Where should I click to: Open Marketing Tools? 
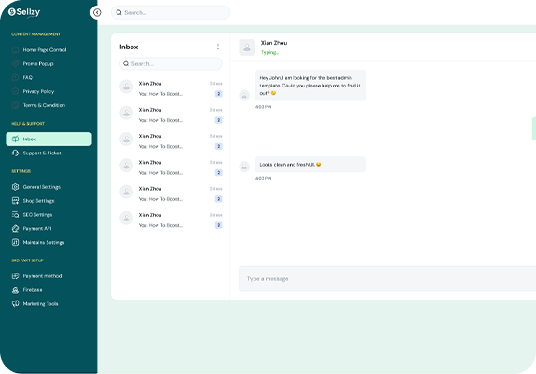[x=48, y=303]
